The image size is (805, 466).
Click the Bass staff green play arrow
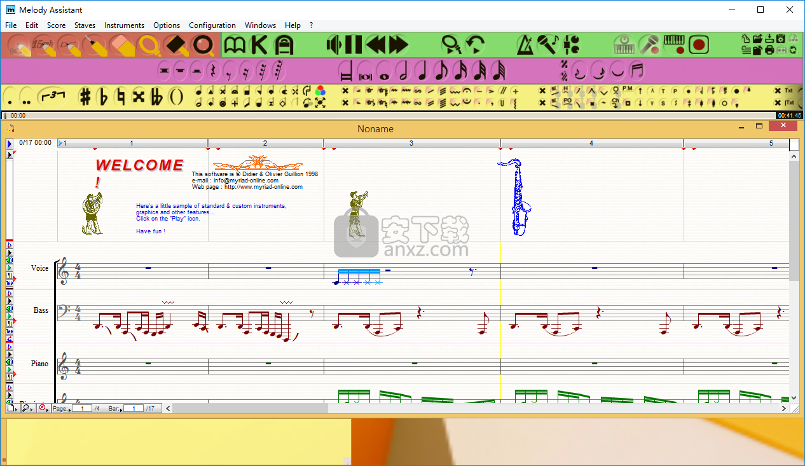point(10,316)
